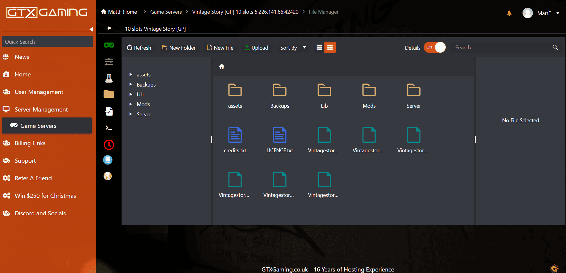Click the red clock scheduled tasks icon

109,145
